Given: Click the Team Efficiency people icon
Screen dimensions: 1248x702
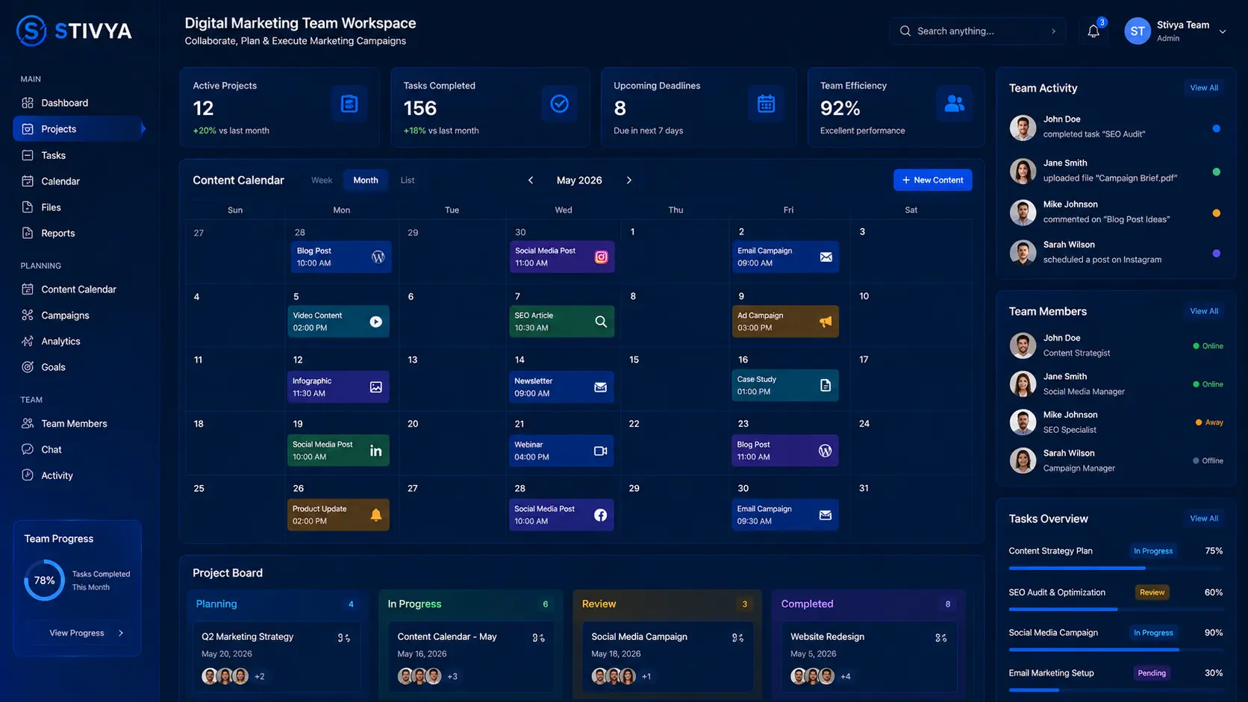Looking at the screenshot, I should 954,104.
